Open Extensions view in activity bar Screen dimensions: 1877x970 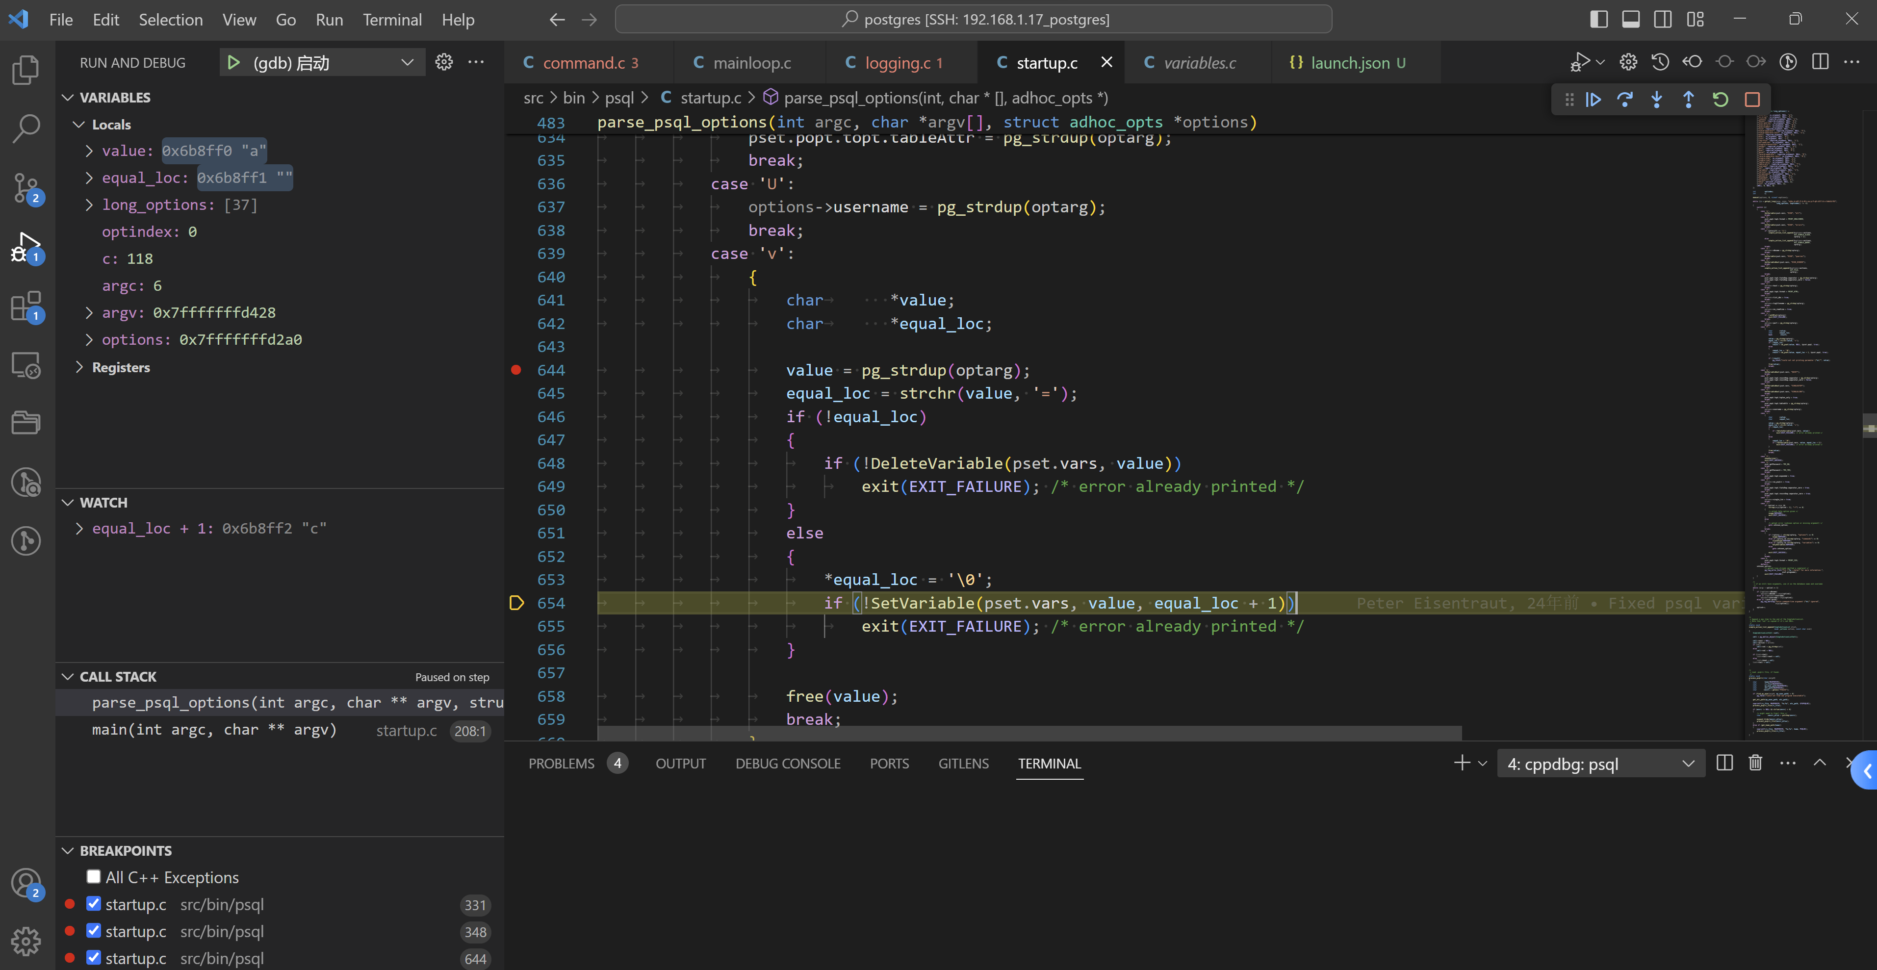click(x=26, y=306)
